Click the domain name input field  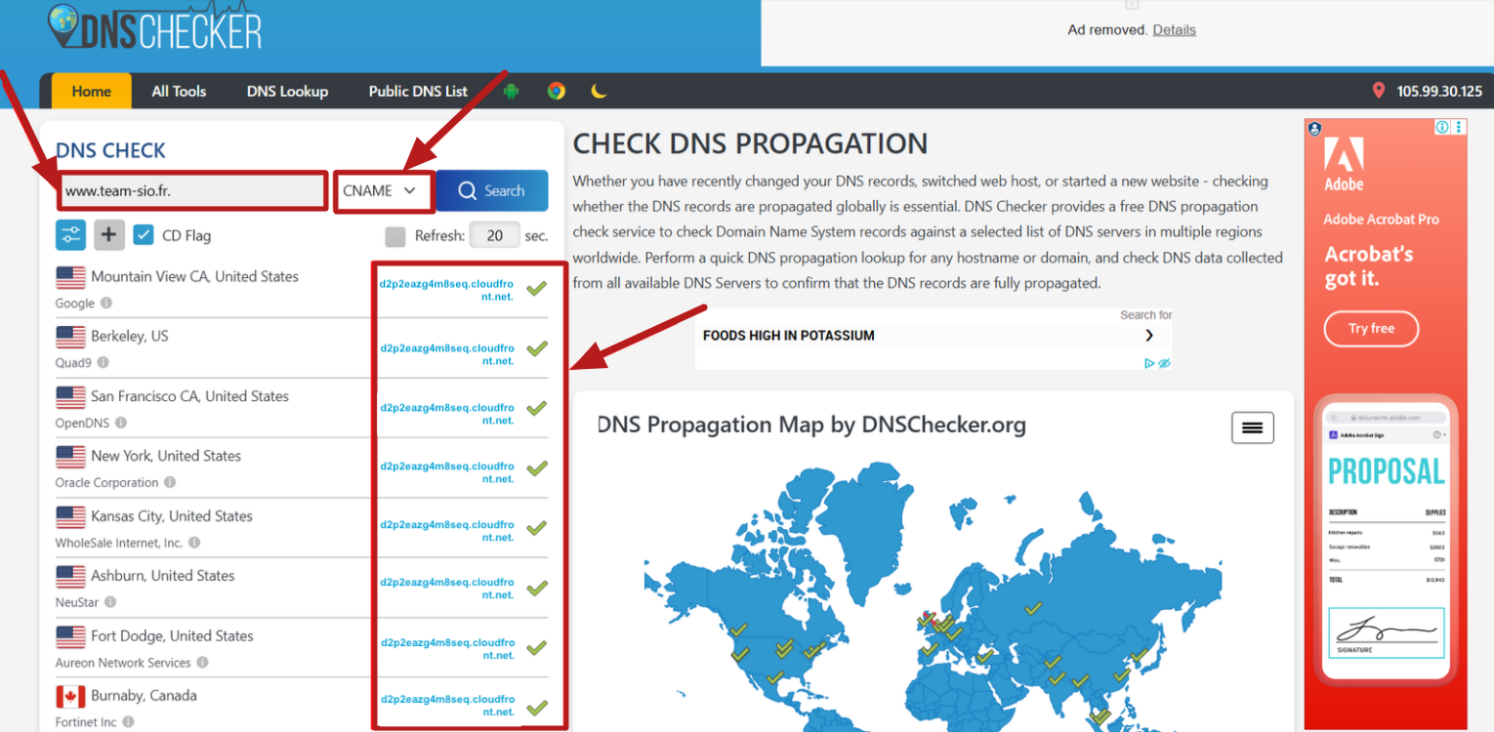click(x=193, y=191)
